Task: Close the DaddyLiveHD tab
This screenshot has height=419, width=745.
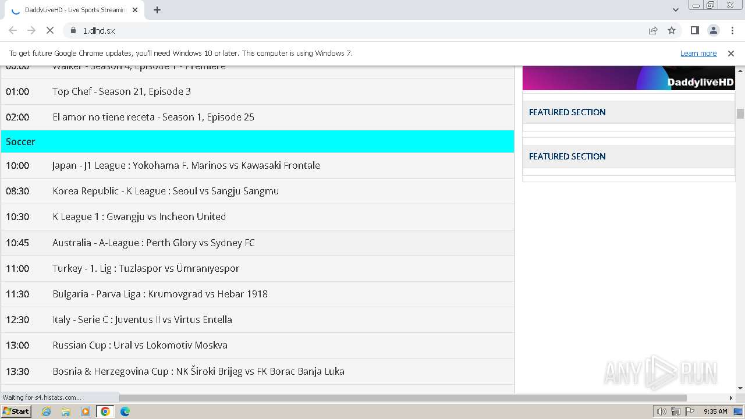Action: (136, 10)
